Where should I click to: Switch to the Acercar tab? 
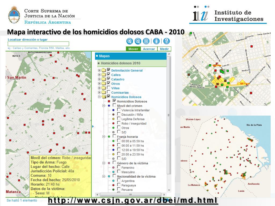pos(149,49)
